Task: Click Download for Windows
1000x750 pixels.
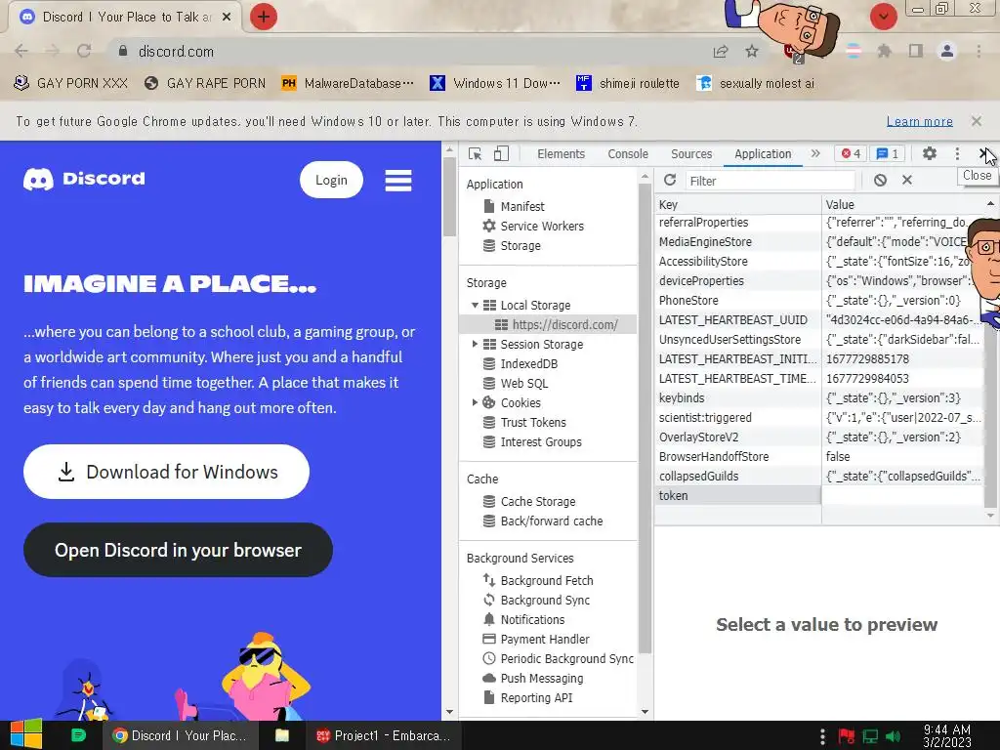Action: pyautogui.click(x=166, y=472)
